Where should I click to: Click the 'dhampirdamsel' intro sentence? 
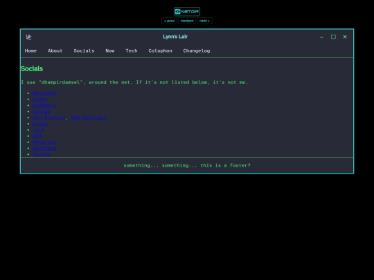[x=134, y=82]
